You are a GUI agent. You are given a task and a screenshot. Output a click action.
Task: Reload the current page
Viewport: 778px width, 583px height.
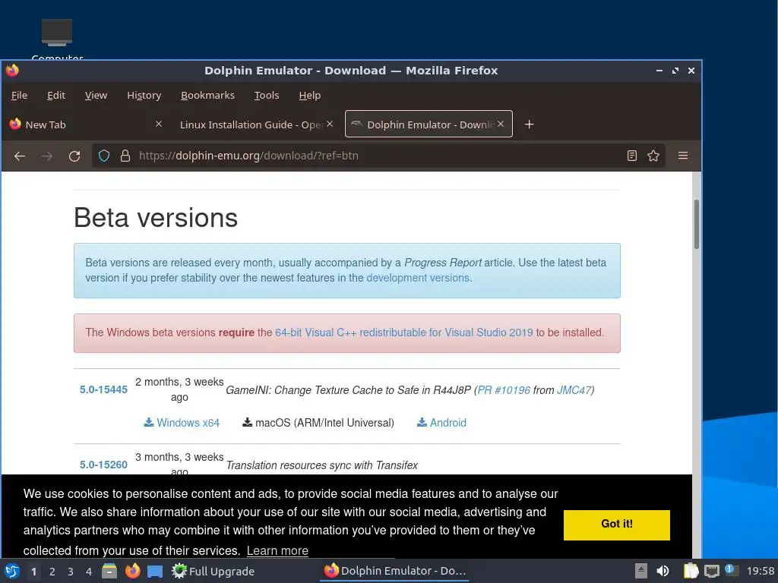coord(74,156)
